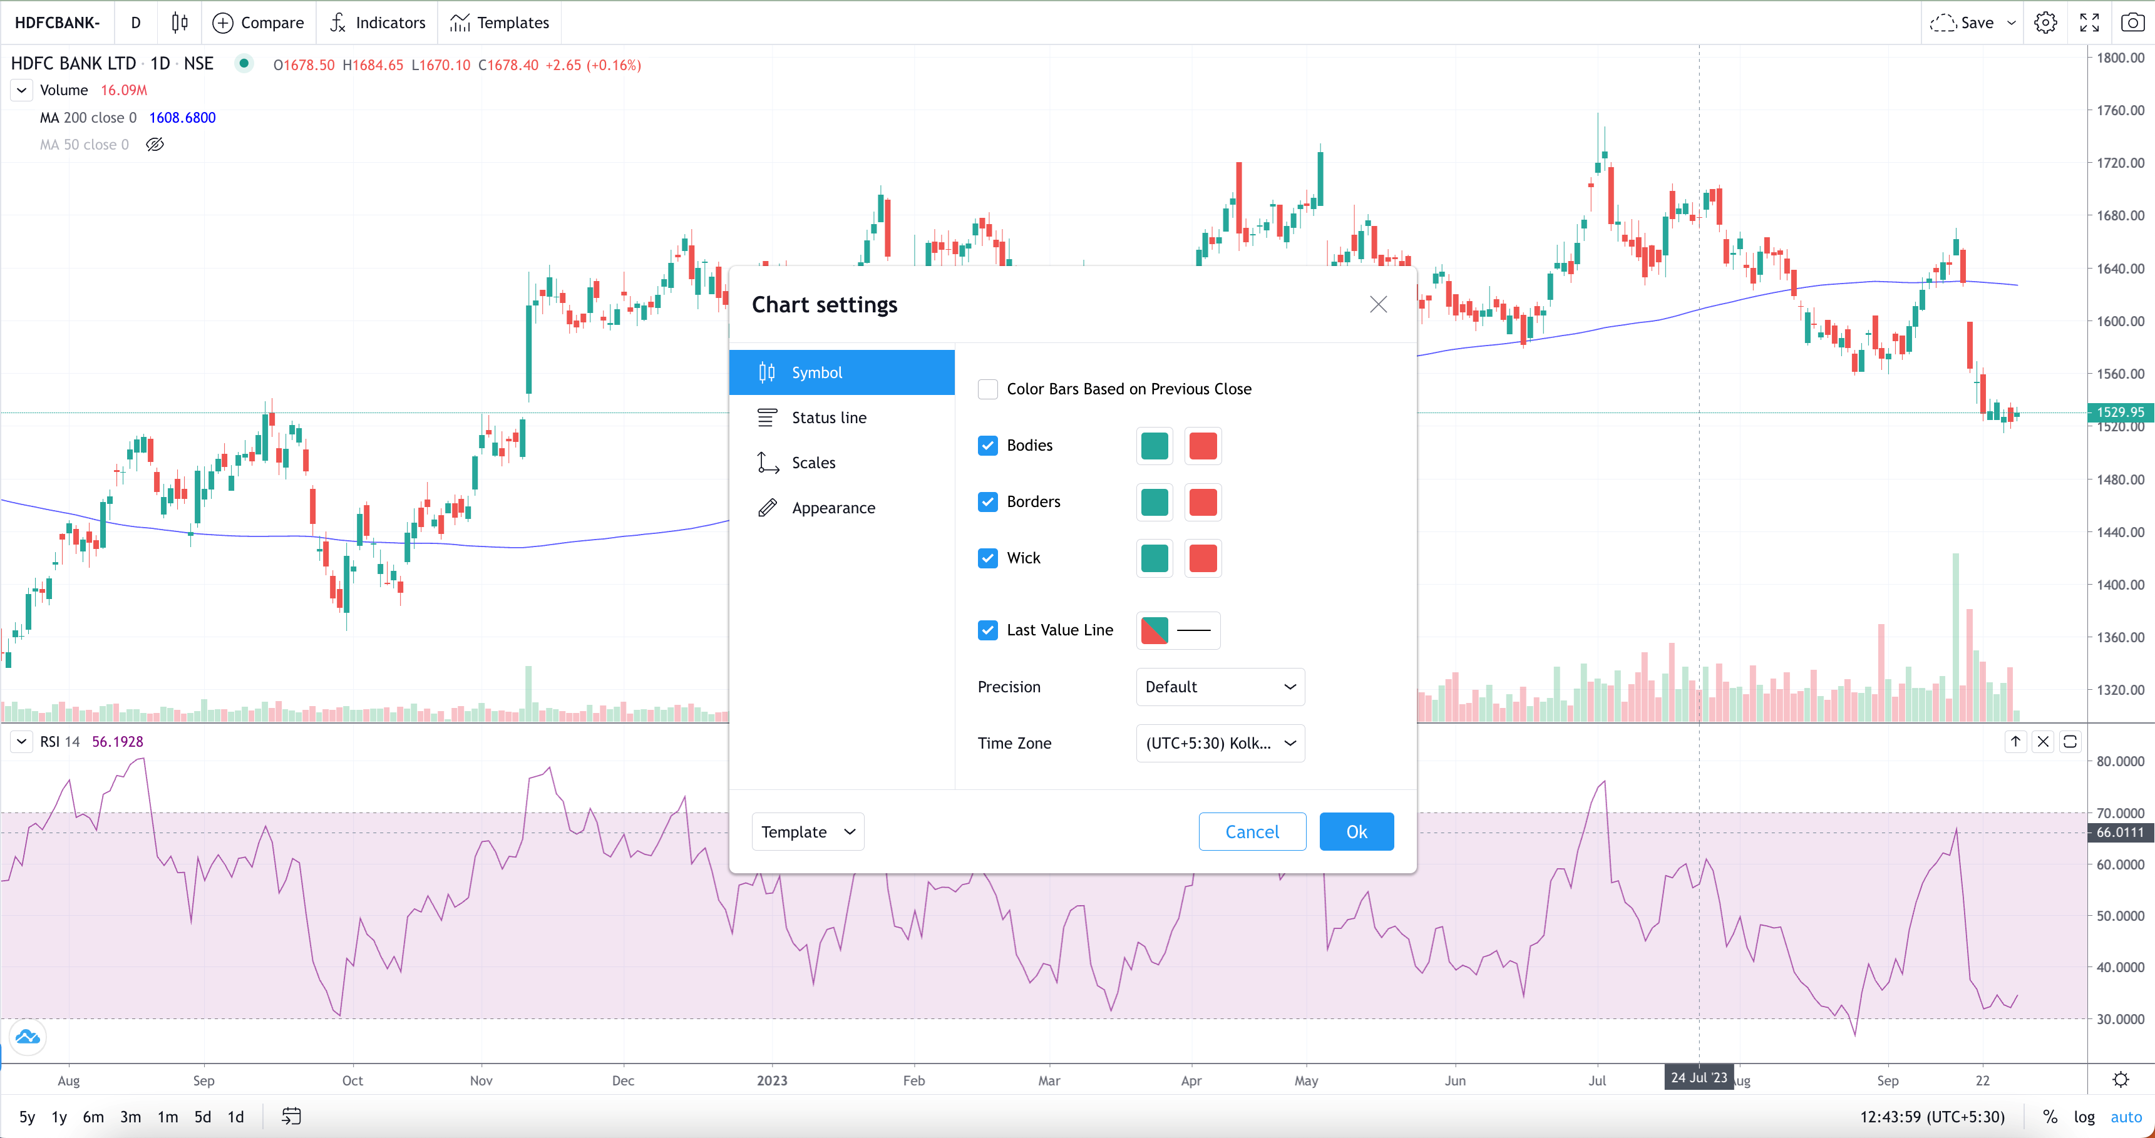Viewport: 2155px width, 1138px height.
Task: Click the go-to-date calendar icon
Action: (x=291, y=1116)
